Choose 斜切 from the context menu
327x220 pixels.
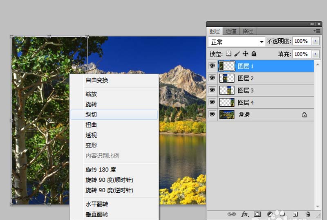point(114,114)
